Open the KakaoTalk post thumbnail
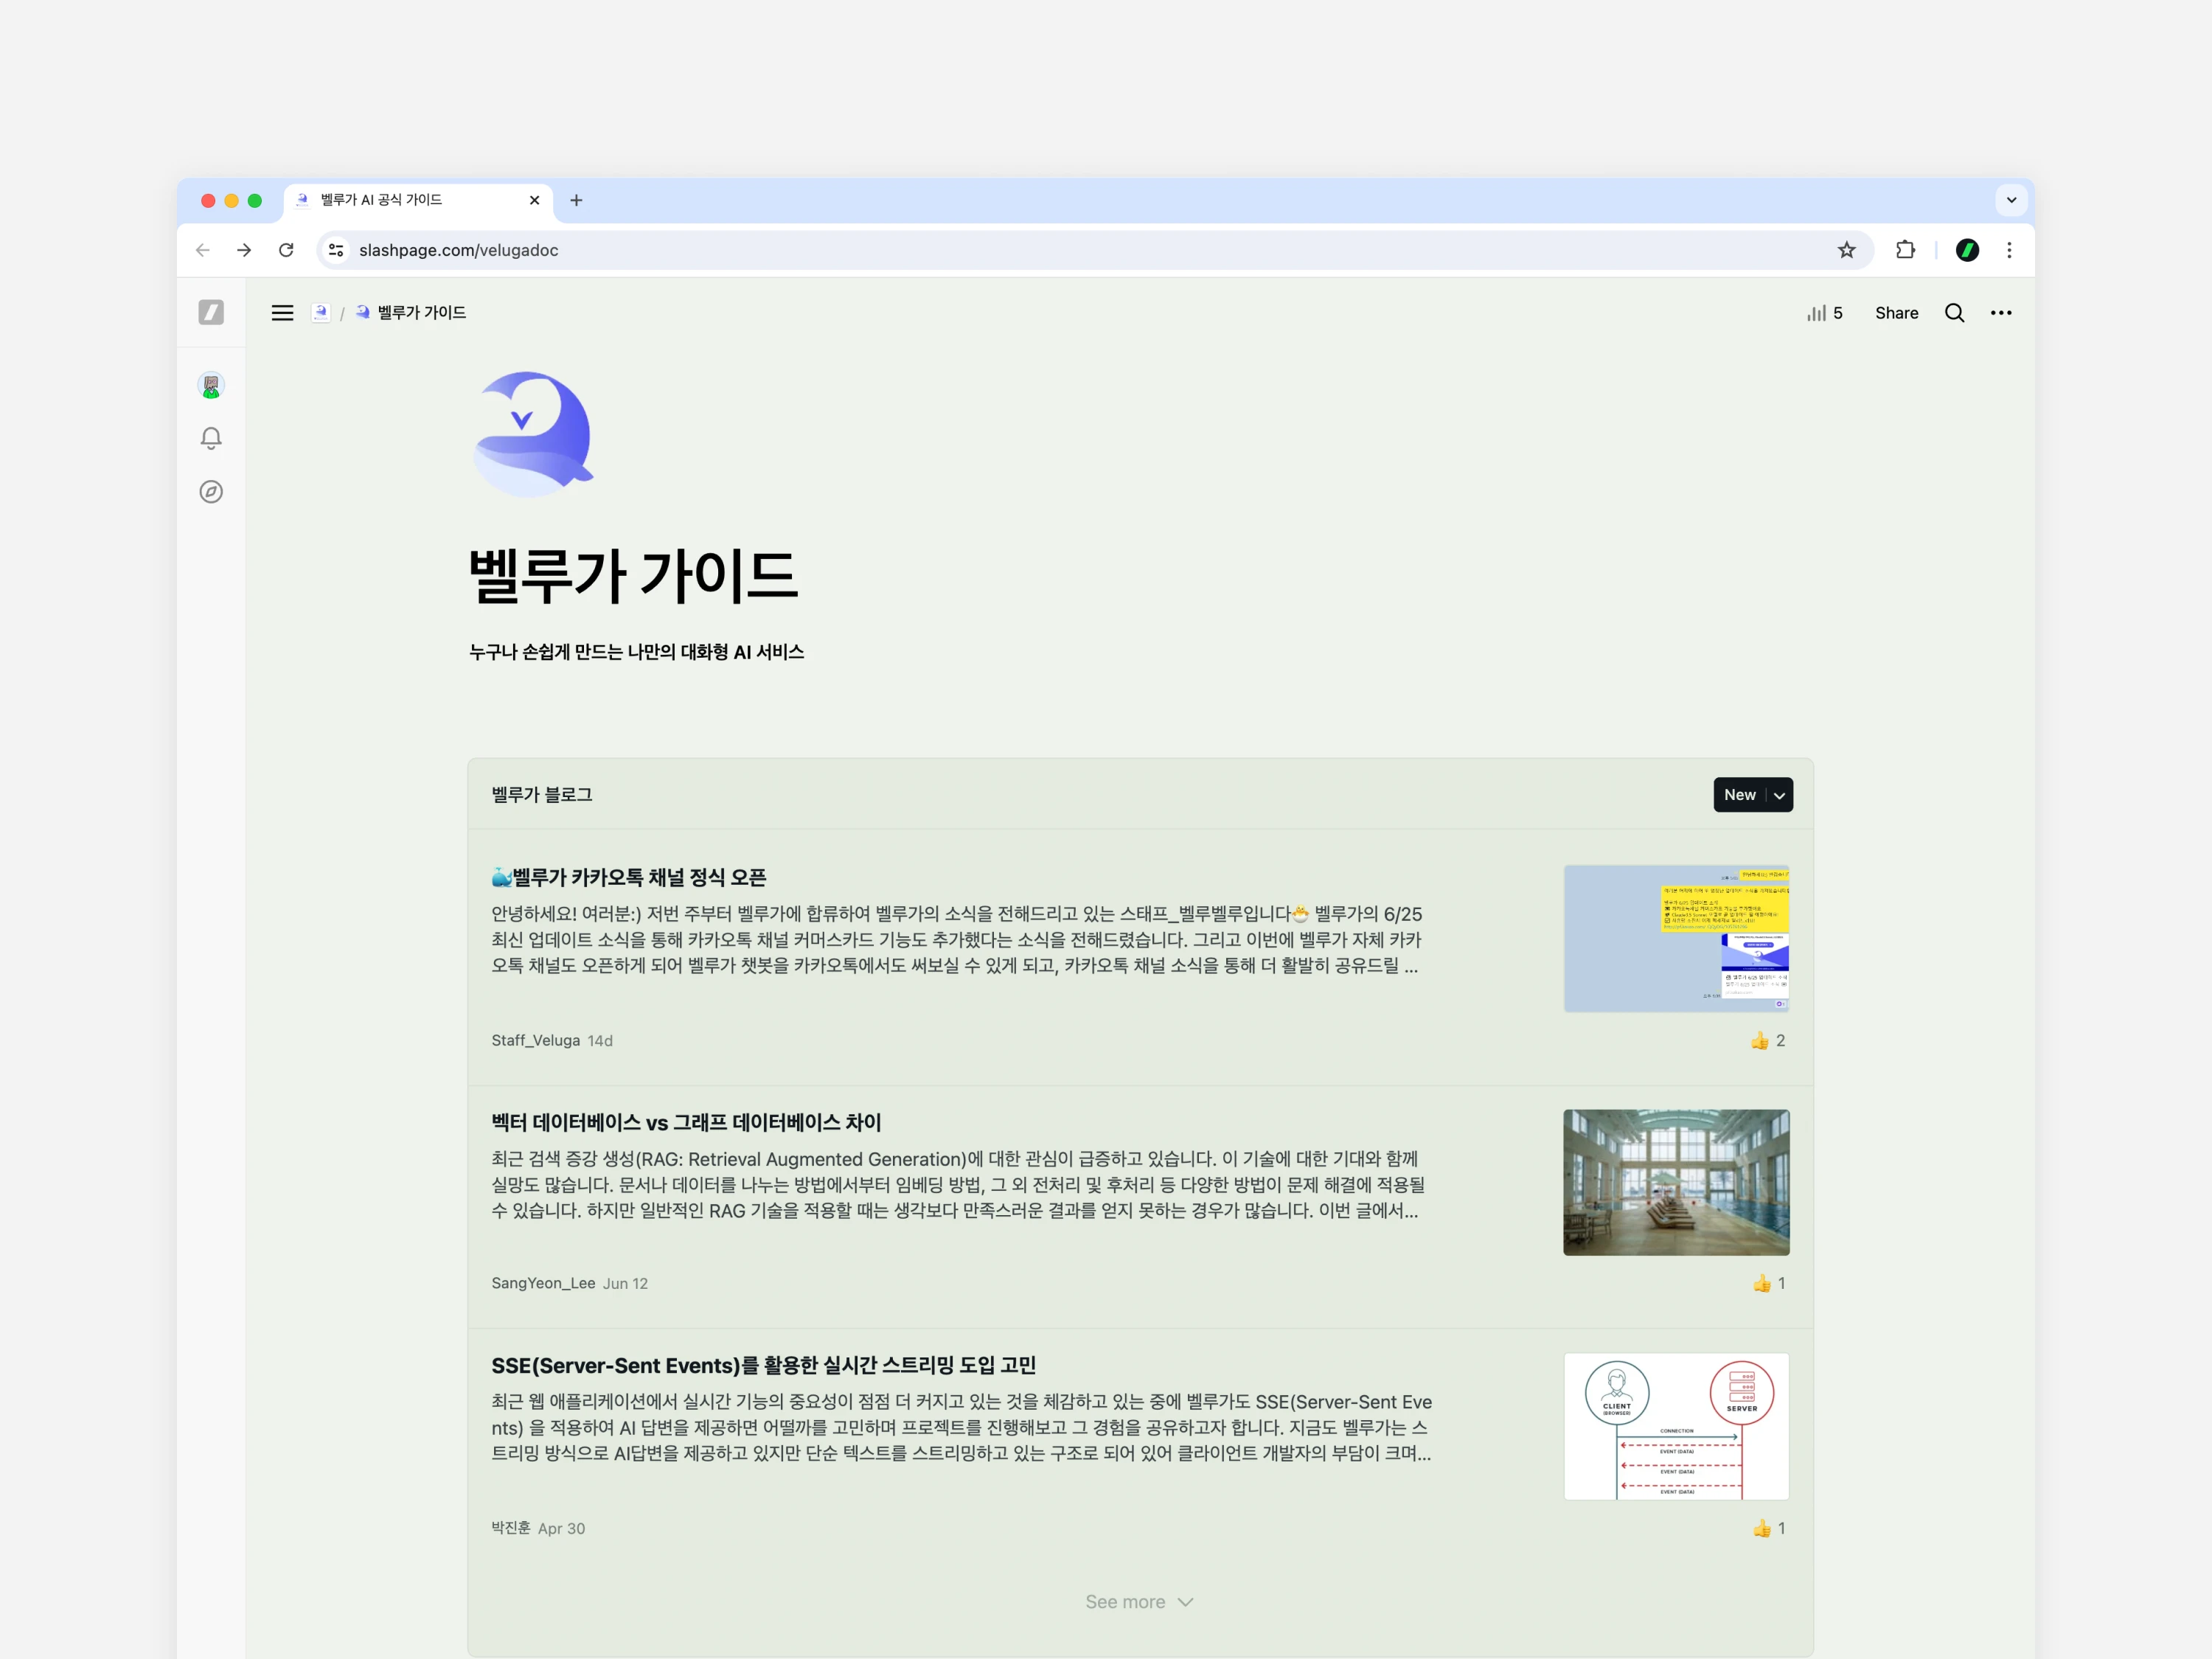This screenshot has width=2212, height=1659. (1676, 938)
